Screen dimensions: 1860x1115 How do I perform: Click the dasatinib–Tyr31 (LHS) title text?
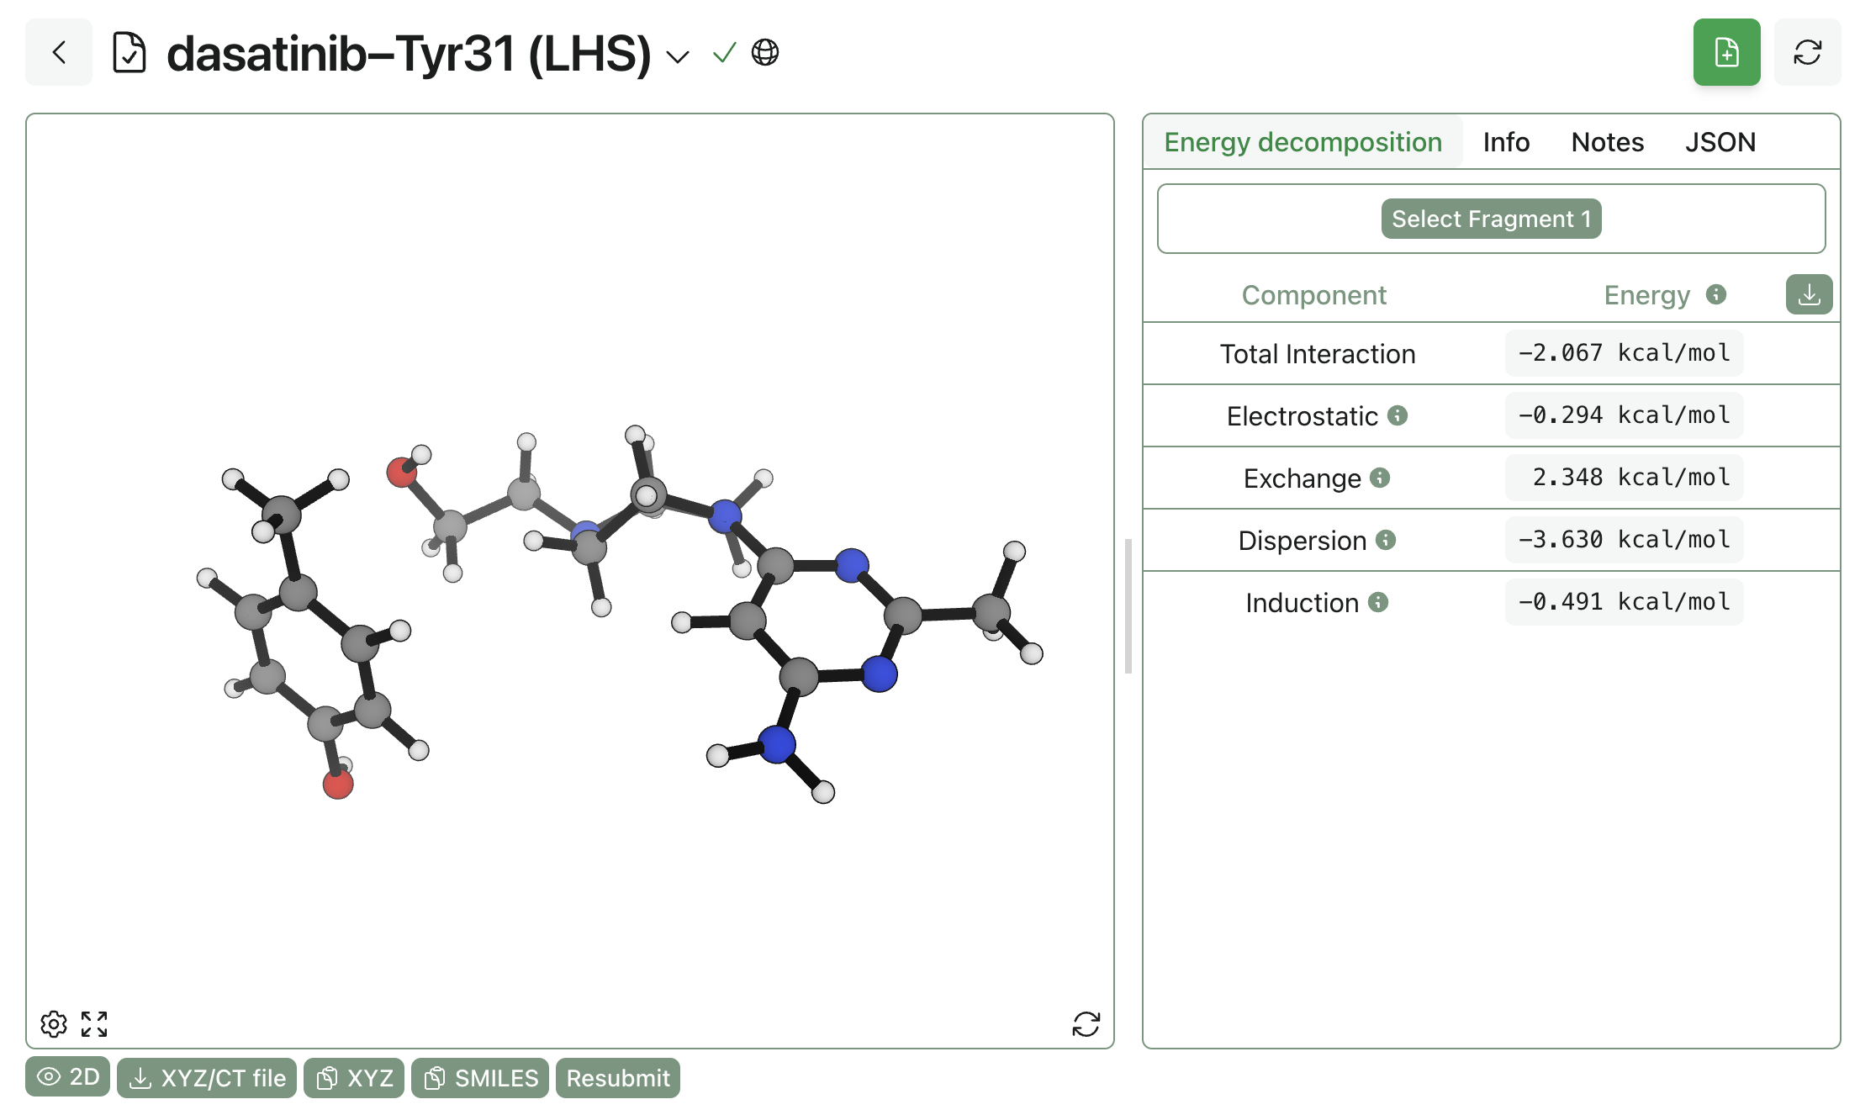[409, 54]
